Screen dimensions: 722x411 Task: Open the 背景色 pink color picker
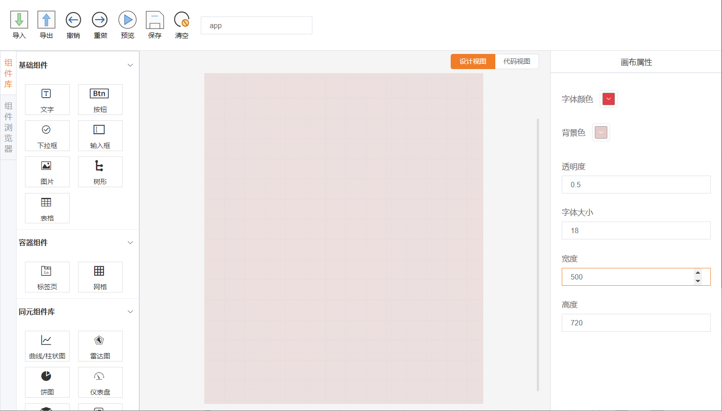pyautogui.click(x=601, y=132)
